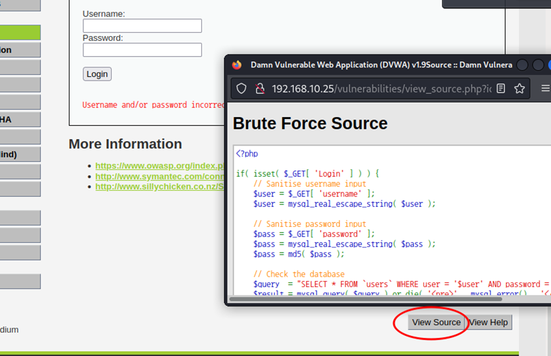The height and width of the screenshot is (356, 551).
Task: Select the green highlighted sidebar menu item
Action: pos(20,32)
